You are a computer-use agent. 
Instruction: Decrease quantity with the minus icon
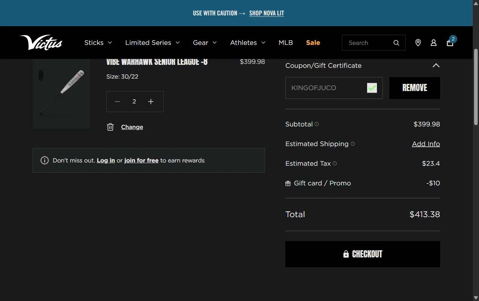(117, 102)
